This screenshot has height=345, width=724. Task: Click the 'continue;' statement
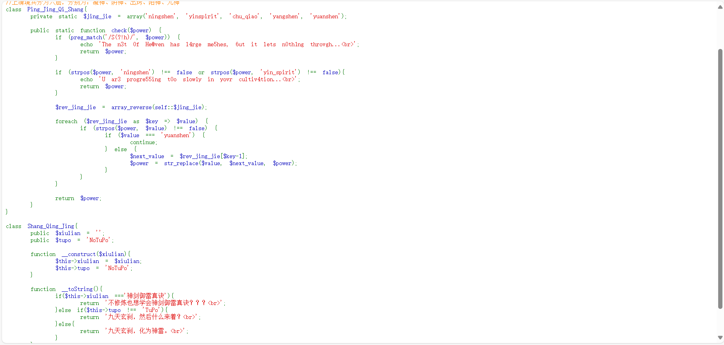144,142
